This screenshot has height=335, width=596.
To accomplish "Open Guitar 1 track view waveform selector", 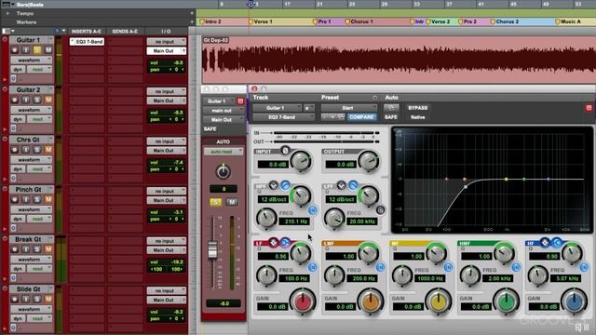I will 32,60.
